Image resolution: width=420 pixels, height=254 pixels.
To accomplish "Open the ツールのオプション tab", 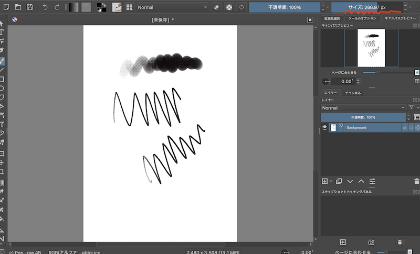I will tap(363, 18).
